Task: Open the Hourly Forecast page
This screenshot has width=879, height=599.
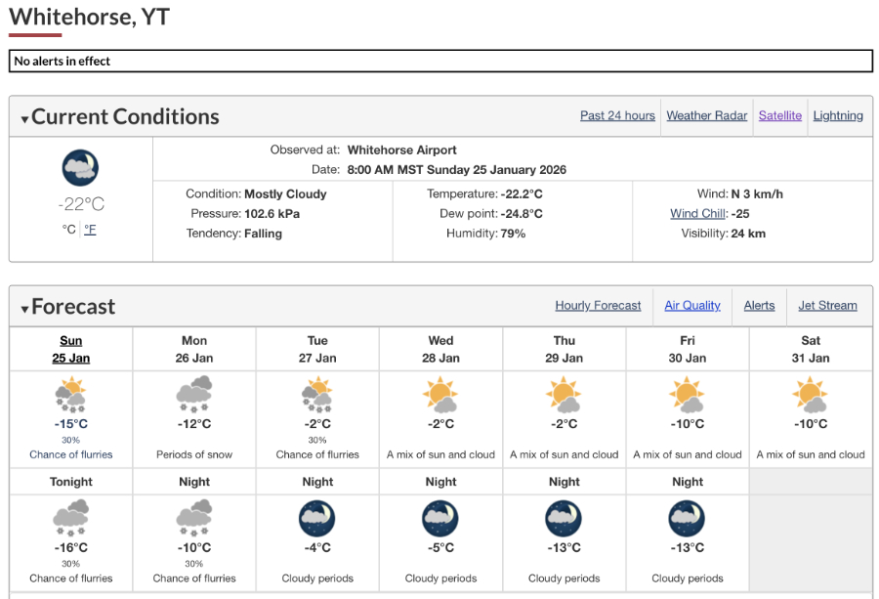Action: (x=598, y=305)
